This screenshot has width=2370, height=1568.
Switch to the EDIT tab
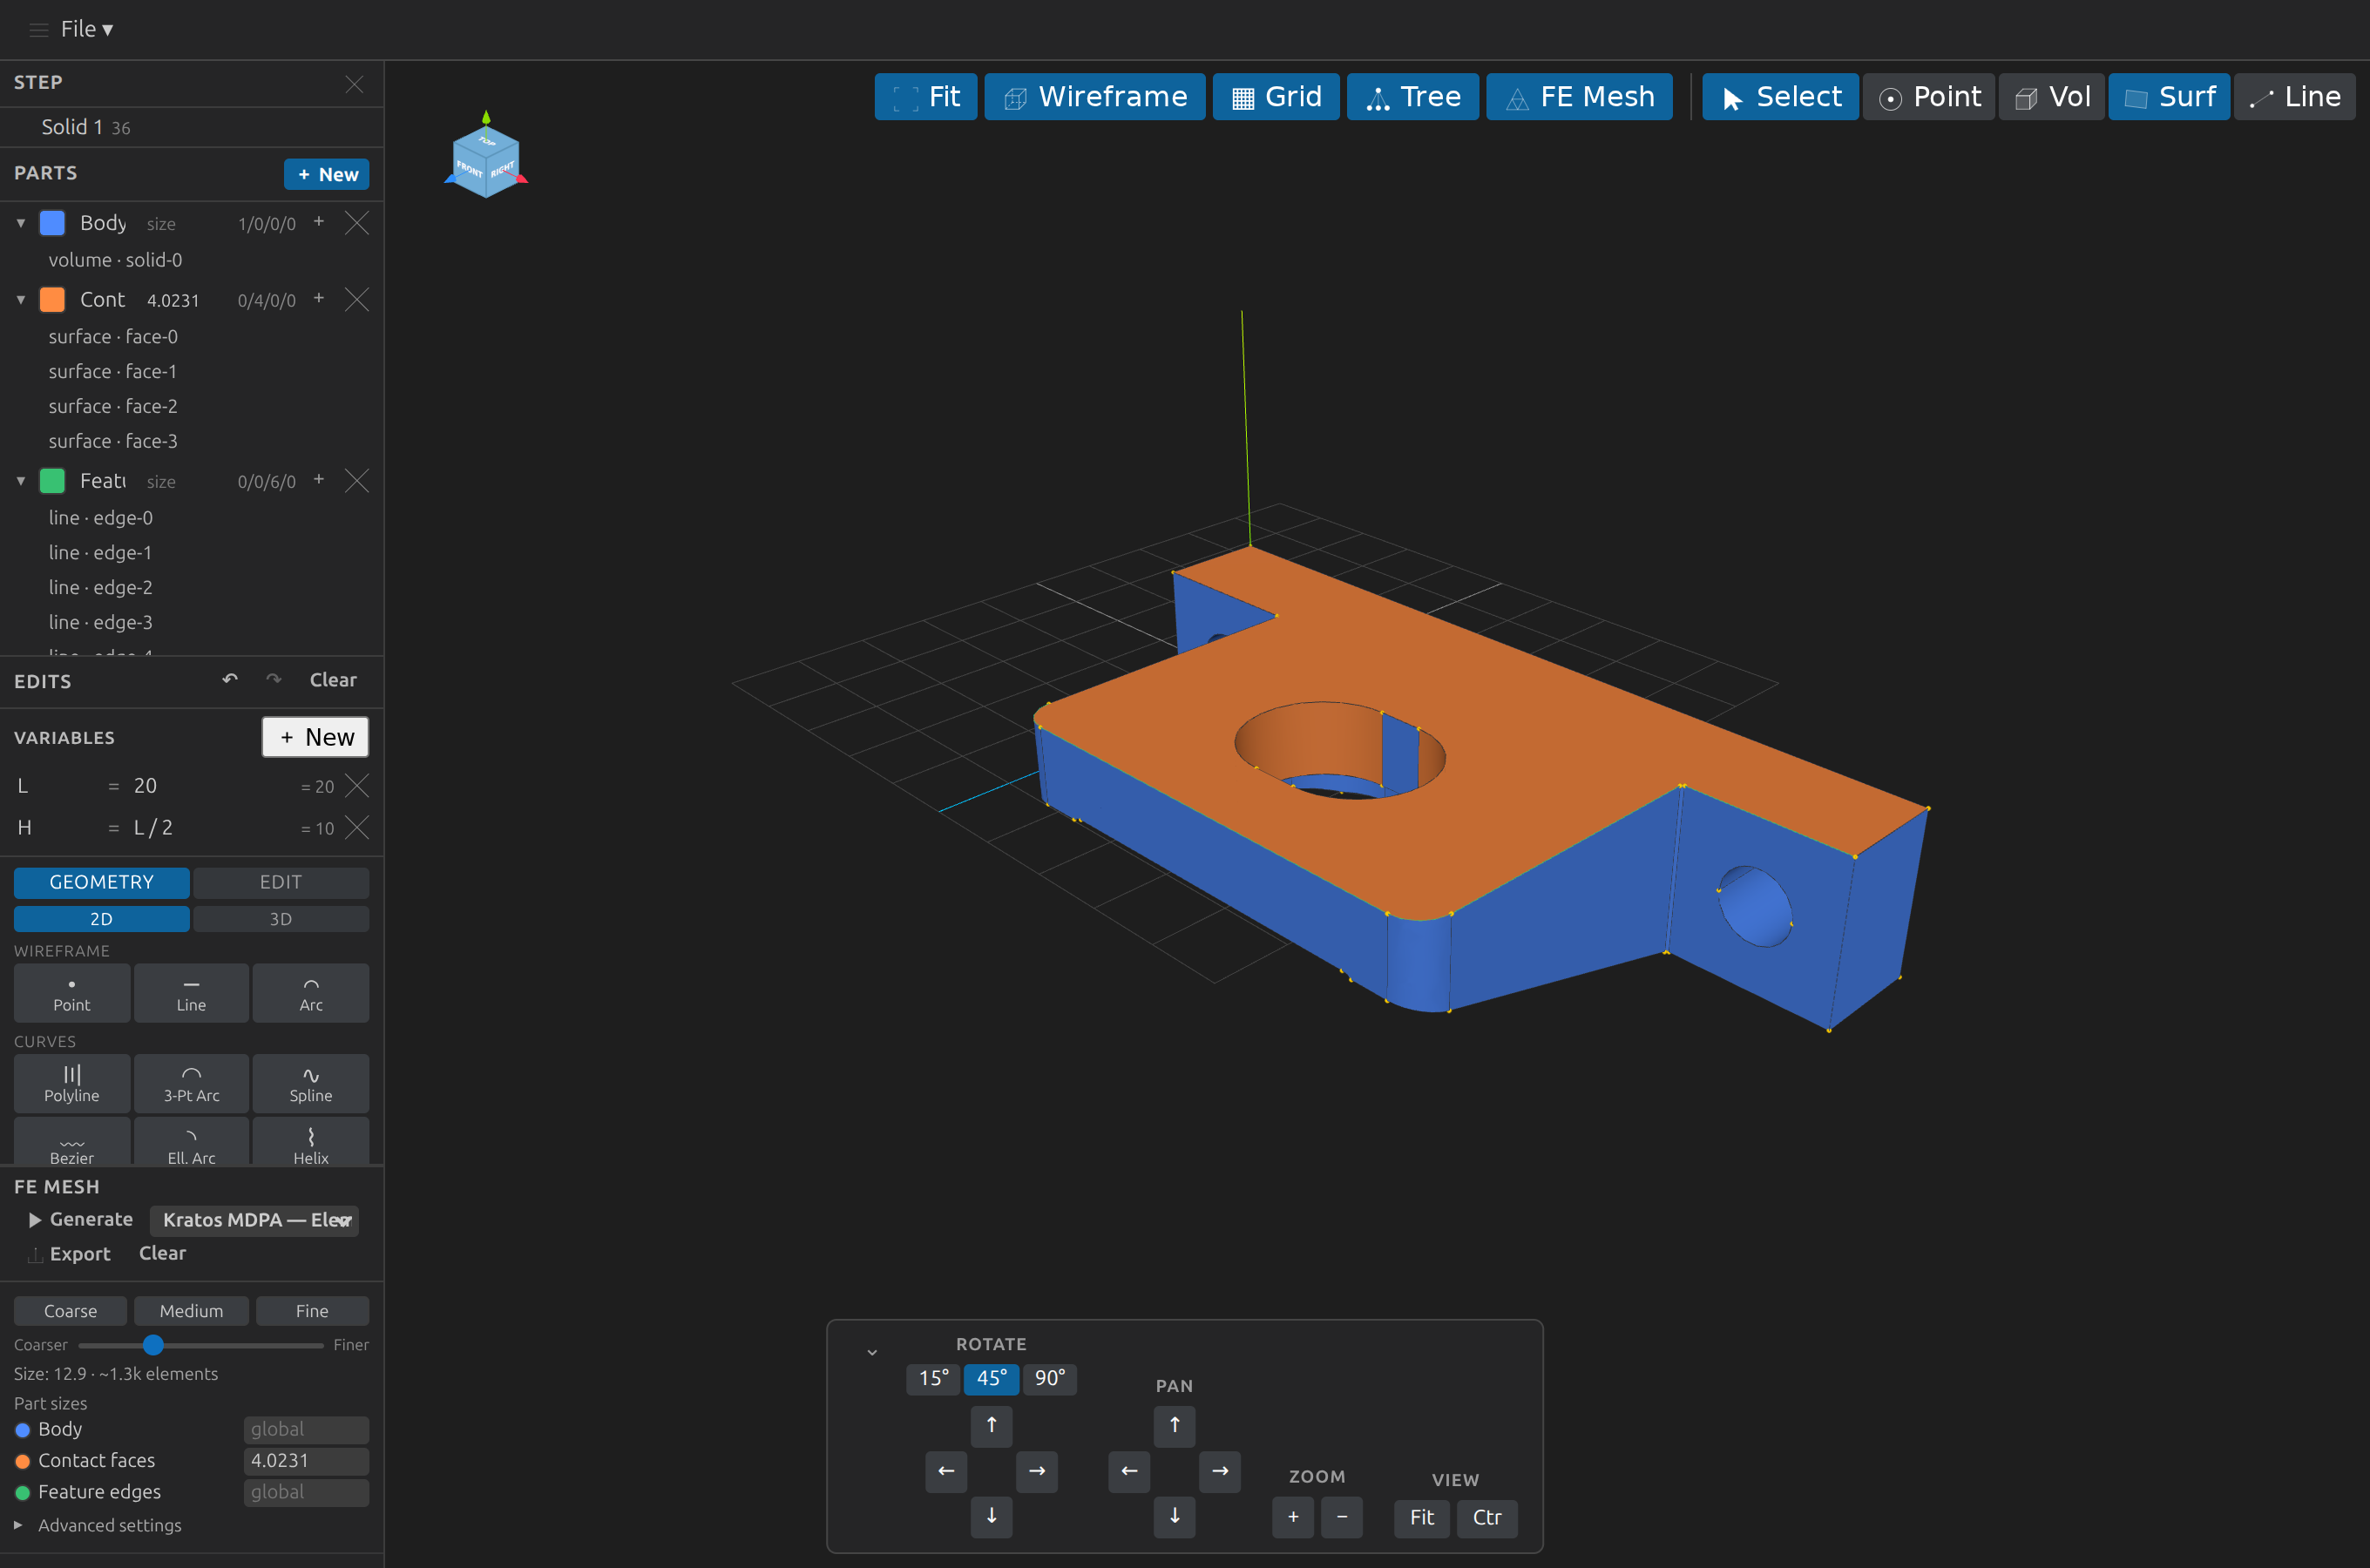coord(281,883)
